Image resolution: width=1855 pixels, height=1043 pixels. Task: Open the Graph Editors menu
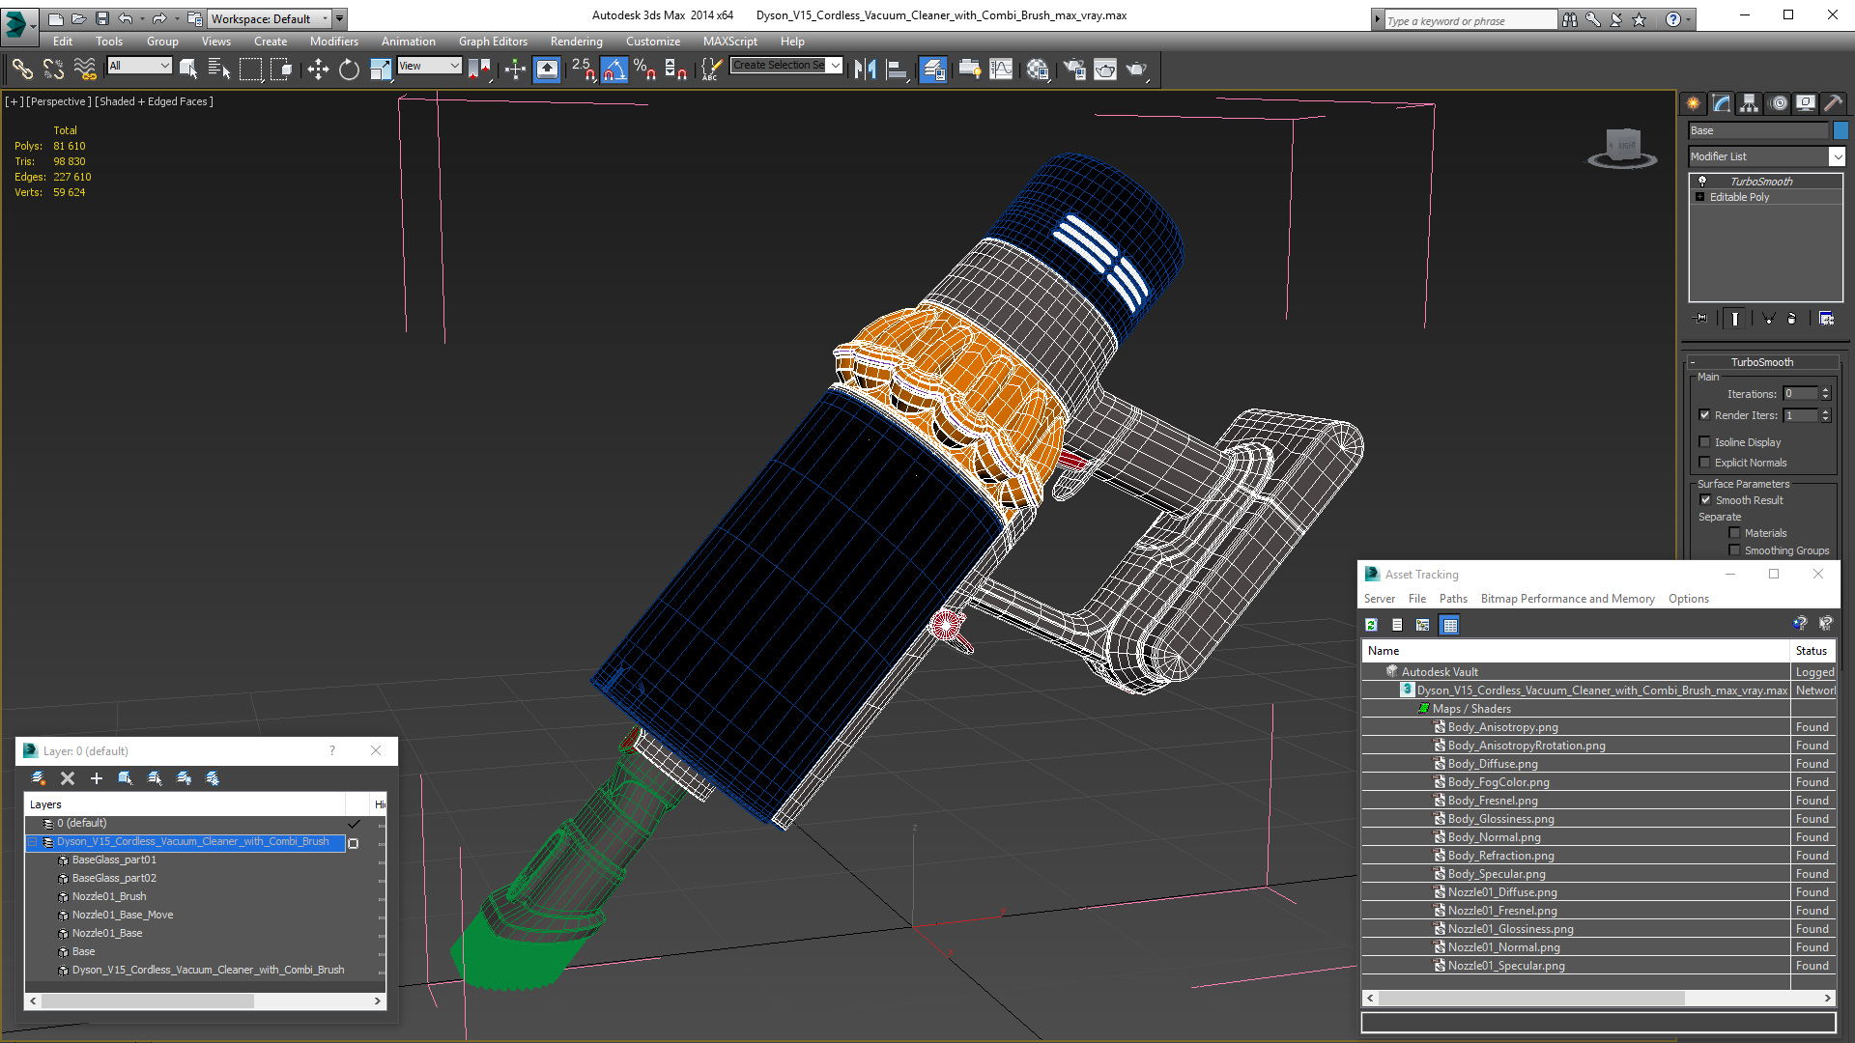493,42
